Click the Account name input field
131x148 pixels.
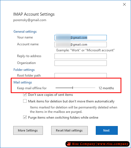tap(81, 44)
